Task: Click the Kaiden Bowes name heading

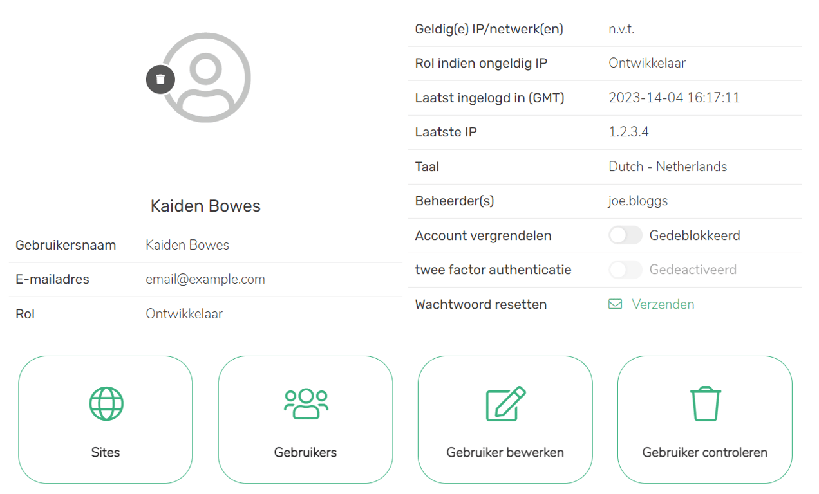Action: [205, 206]
